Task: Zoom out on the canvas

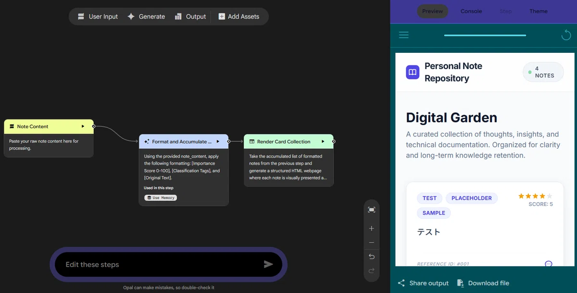Action: point(371,243)
